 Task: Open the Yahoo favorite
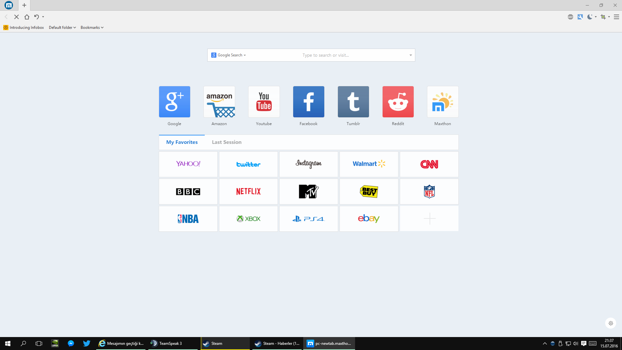coord(188,164)
